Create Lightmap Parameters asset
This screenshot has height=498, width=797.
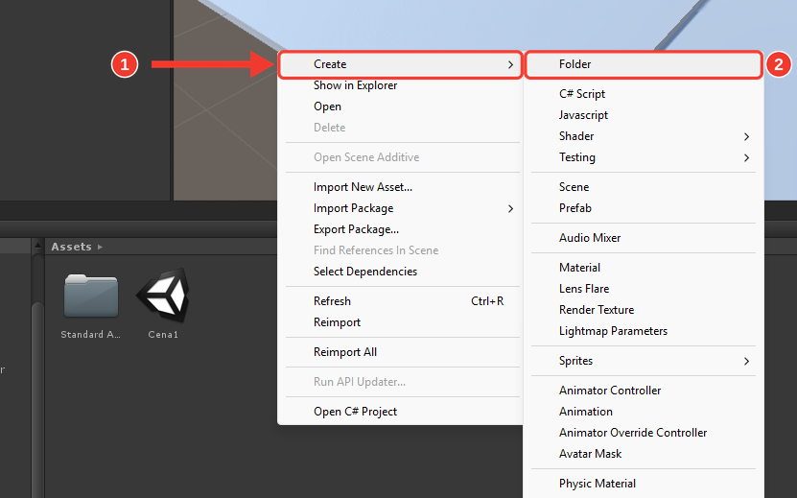644,331
